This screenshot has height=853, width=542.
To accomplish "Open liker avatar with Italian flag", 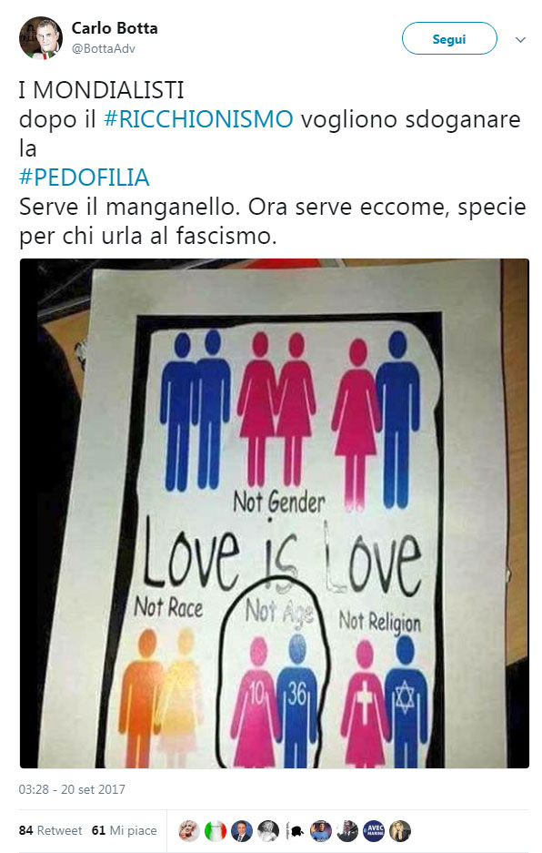I will [x=216, y=830].
